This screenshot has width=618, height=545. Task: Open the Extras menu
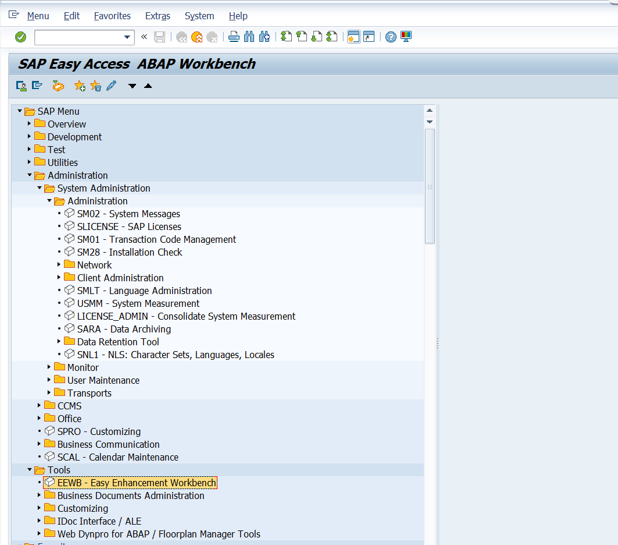[x=158, y=16]
